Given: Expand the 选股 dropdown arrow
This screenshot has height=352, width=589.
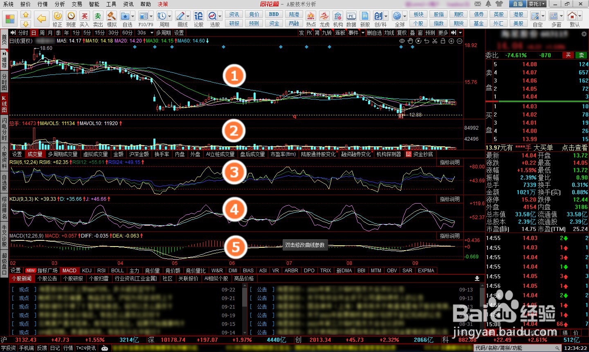Looking at the screenshot, I should click(x=220, y=16).
